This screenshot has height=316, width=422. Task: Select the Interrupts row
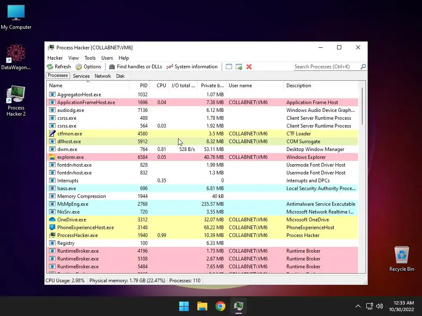tap(202, 181)
